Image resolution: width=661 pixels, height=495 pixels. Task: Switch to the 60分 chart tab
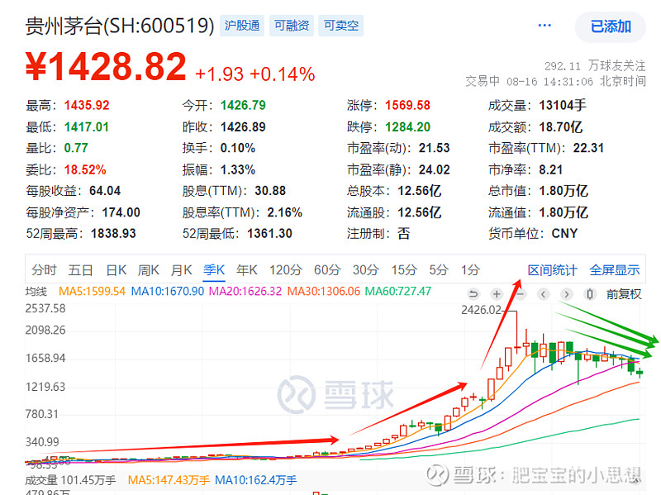click(327, 270)
